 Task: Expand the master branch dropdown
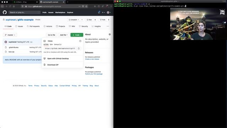tap(10, 35)
